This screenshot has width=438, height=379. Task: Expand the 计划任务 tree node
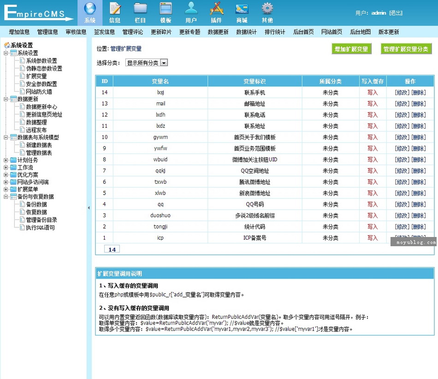[6, 160]
